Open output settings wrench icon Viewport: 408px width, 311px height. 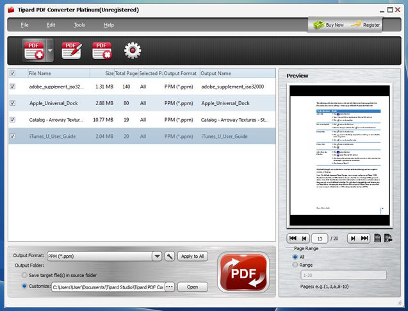tap(169, 256)
